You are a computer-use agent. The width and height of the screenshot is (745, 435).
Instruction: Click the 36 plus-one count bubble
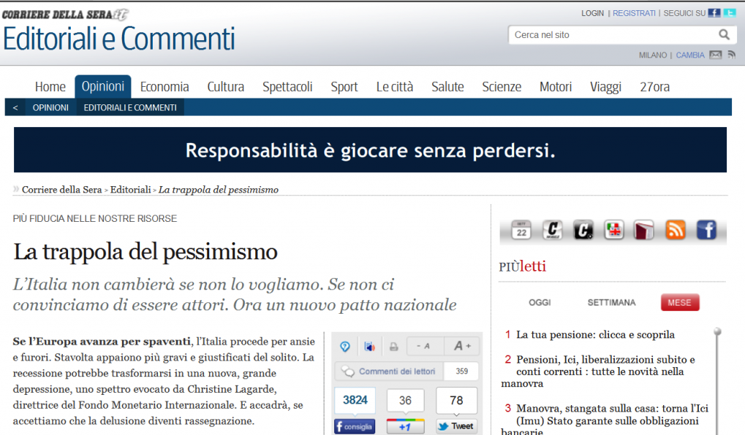(x=405, y=400)
